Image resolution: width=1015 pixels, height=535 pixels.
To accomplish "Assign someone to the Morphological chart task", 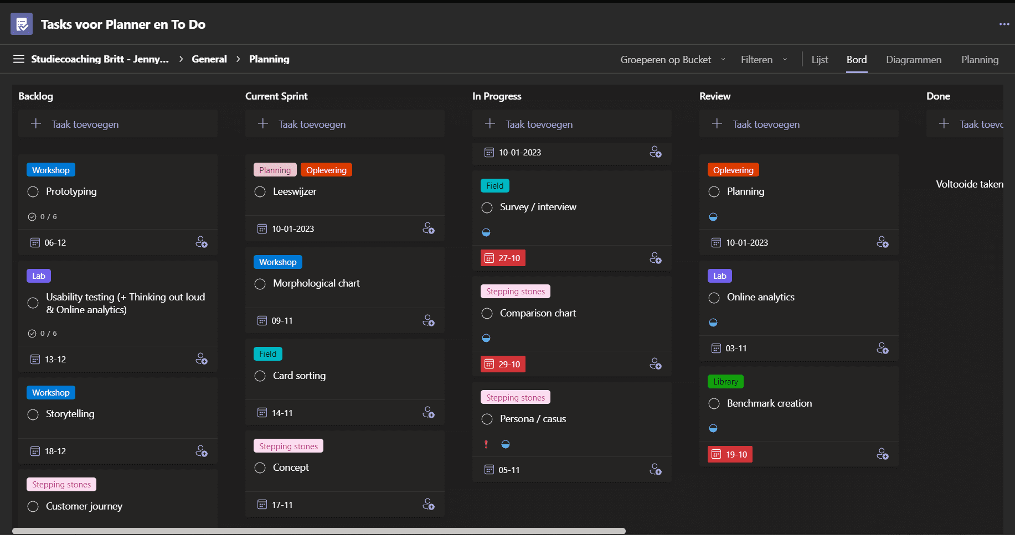I will [428, 320].
